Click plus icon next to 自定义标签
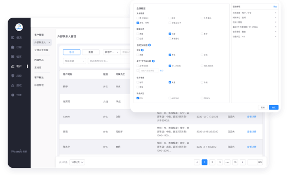 tap(149, 45)
